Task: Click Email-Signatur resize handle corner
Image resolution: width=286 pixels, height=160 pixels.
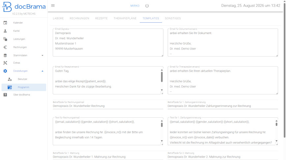Action: (162, 55)
